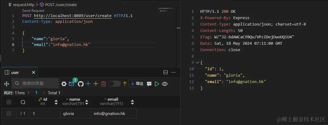The height and width of the screenshot is (125, 328).
Task: Click the blue plus icon to insert row
Action: [x=88, y=84]
